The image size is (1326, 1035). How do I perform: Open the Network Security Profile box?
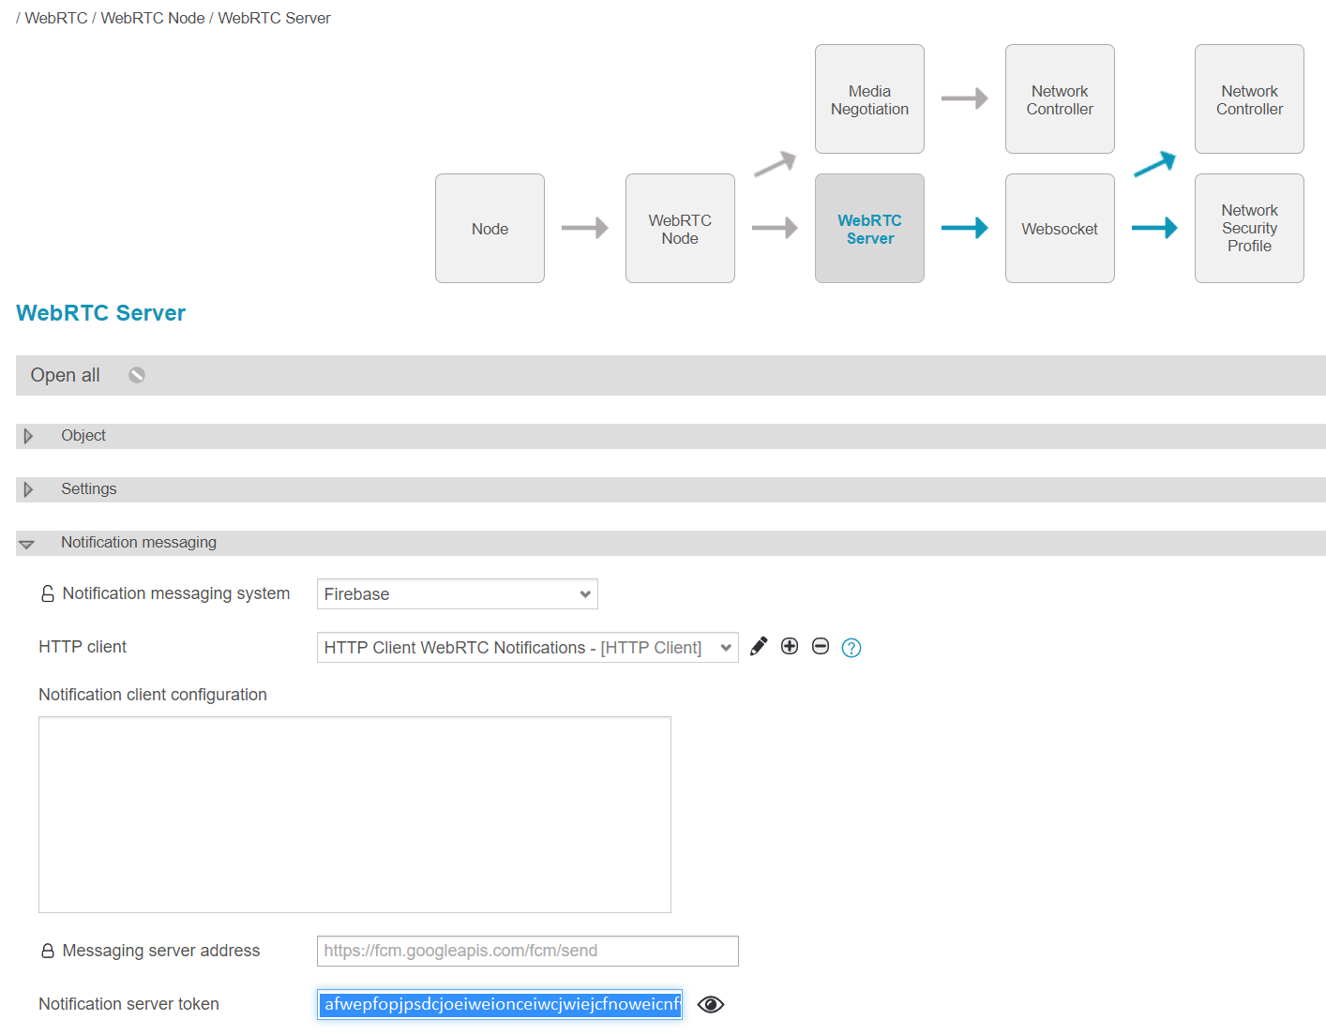pyautogui.click(x=1249, y=229)
